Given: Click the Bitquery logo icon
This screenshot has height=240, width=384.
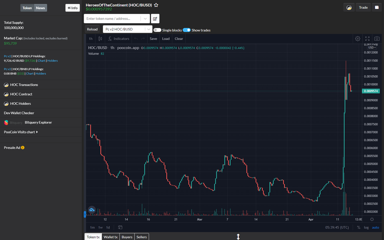Looking at the screenshot, I should coord(6,122).
